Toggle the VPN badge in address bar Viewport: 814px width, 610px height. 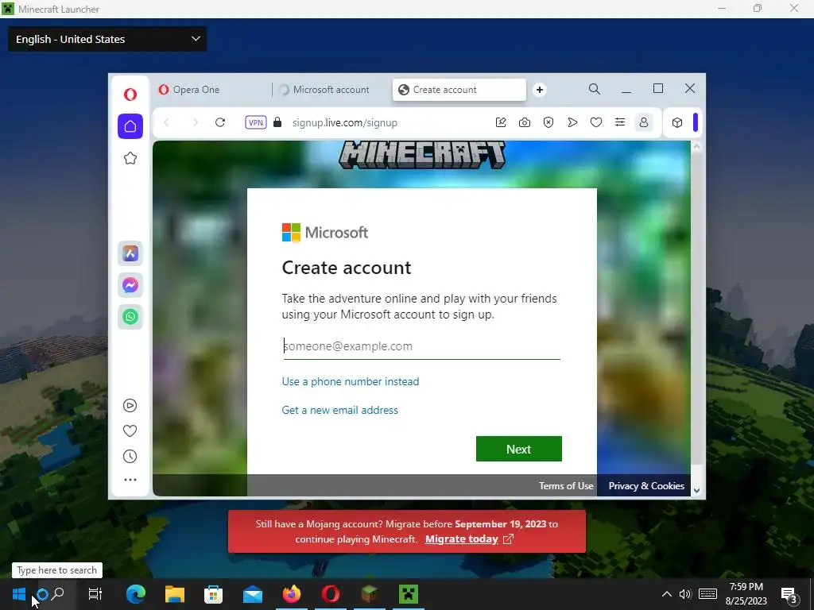[255, 122]
